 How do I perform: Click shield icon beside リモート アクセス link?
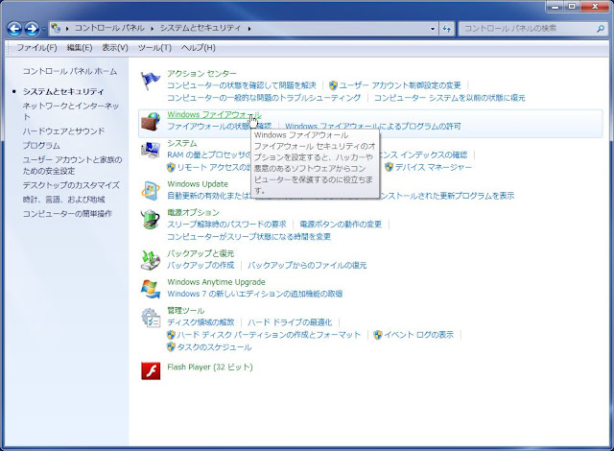pos(171,167)
